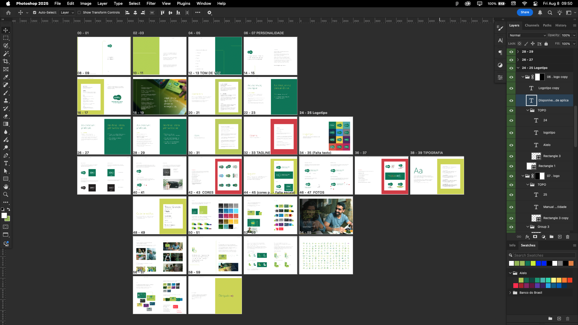Enable Show Transform Controls checkbox
Image resolution: width=578 pixels, height=325 pixels.
click(x=79, y=13)
